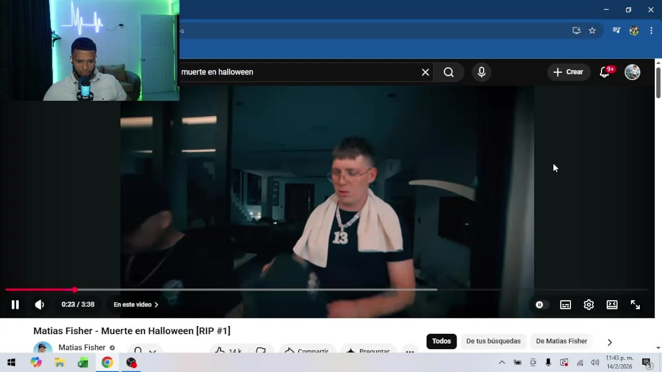Open YouTube notifications bell

604,72
